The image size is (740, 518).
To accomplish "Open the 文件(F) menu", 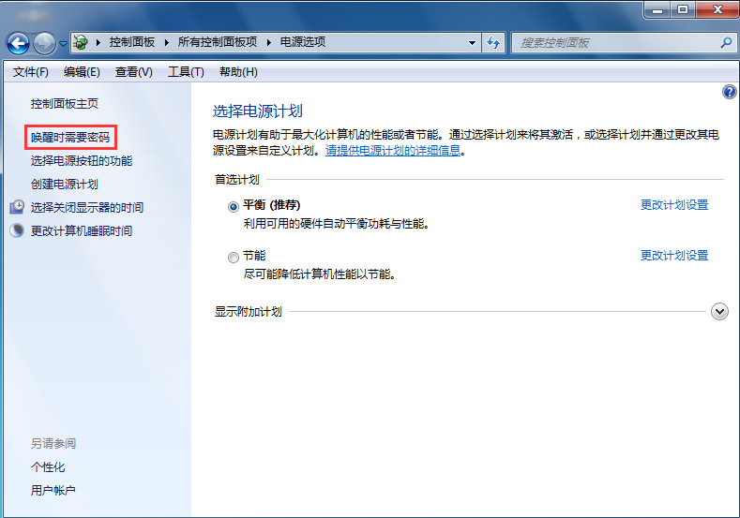I will [31, 72].
